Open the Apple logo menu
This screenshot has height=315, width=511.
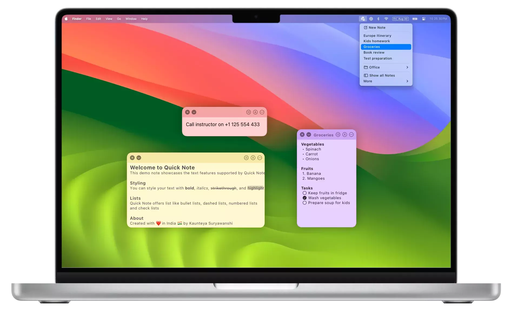click(x=66, y=19)
